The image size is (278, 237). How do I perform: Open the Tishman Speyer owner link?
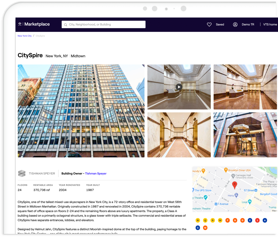tap(96, 174)
